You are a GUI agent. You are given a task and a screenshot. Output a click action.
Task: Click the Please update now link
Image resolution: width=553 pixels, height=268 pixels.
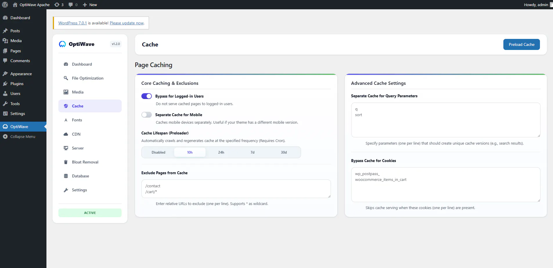[x=127, y=23]
